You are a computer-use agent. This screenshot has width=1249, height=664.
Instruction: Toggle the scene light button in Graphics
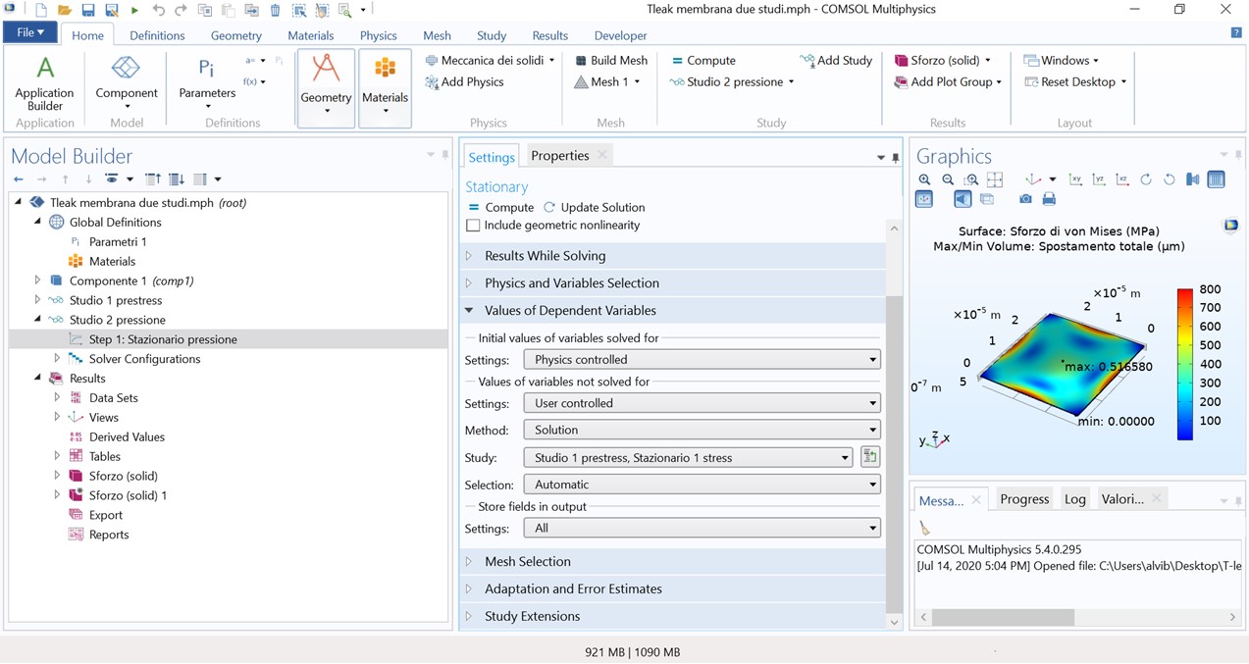tap(963, 199)
